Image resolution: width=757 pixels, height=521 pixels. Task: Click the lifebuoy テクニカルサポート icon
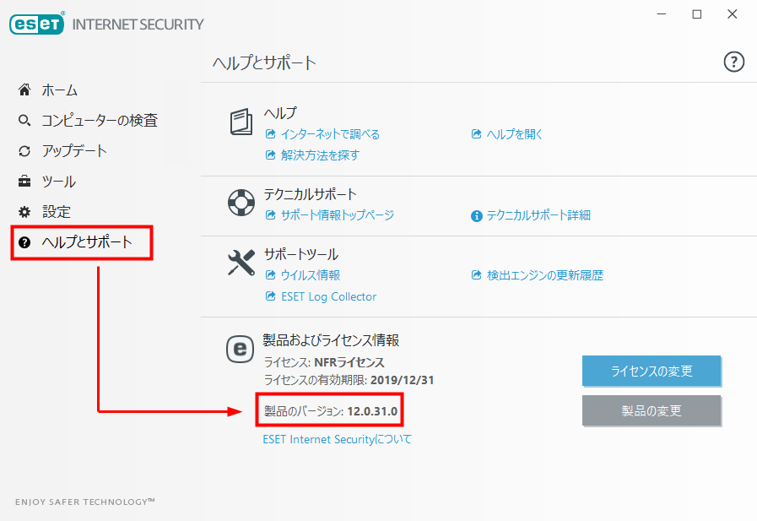click(x=241, y=203)
